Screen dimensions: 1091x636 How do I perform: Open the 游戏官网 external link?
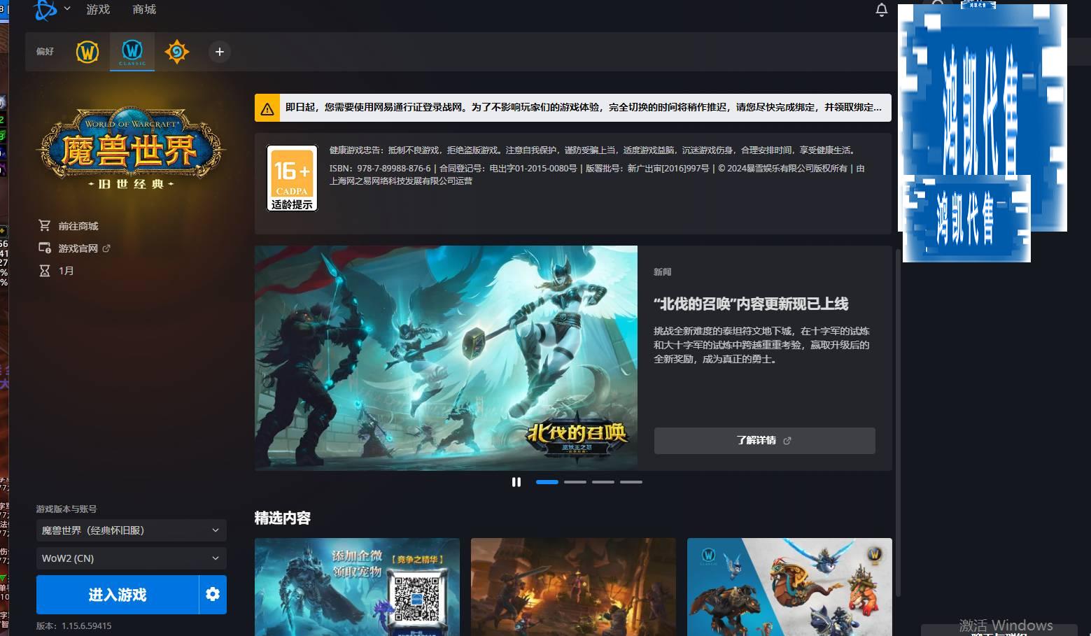[x=84, y=248]
